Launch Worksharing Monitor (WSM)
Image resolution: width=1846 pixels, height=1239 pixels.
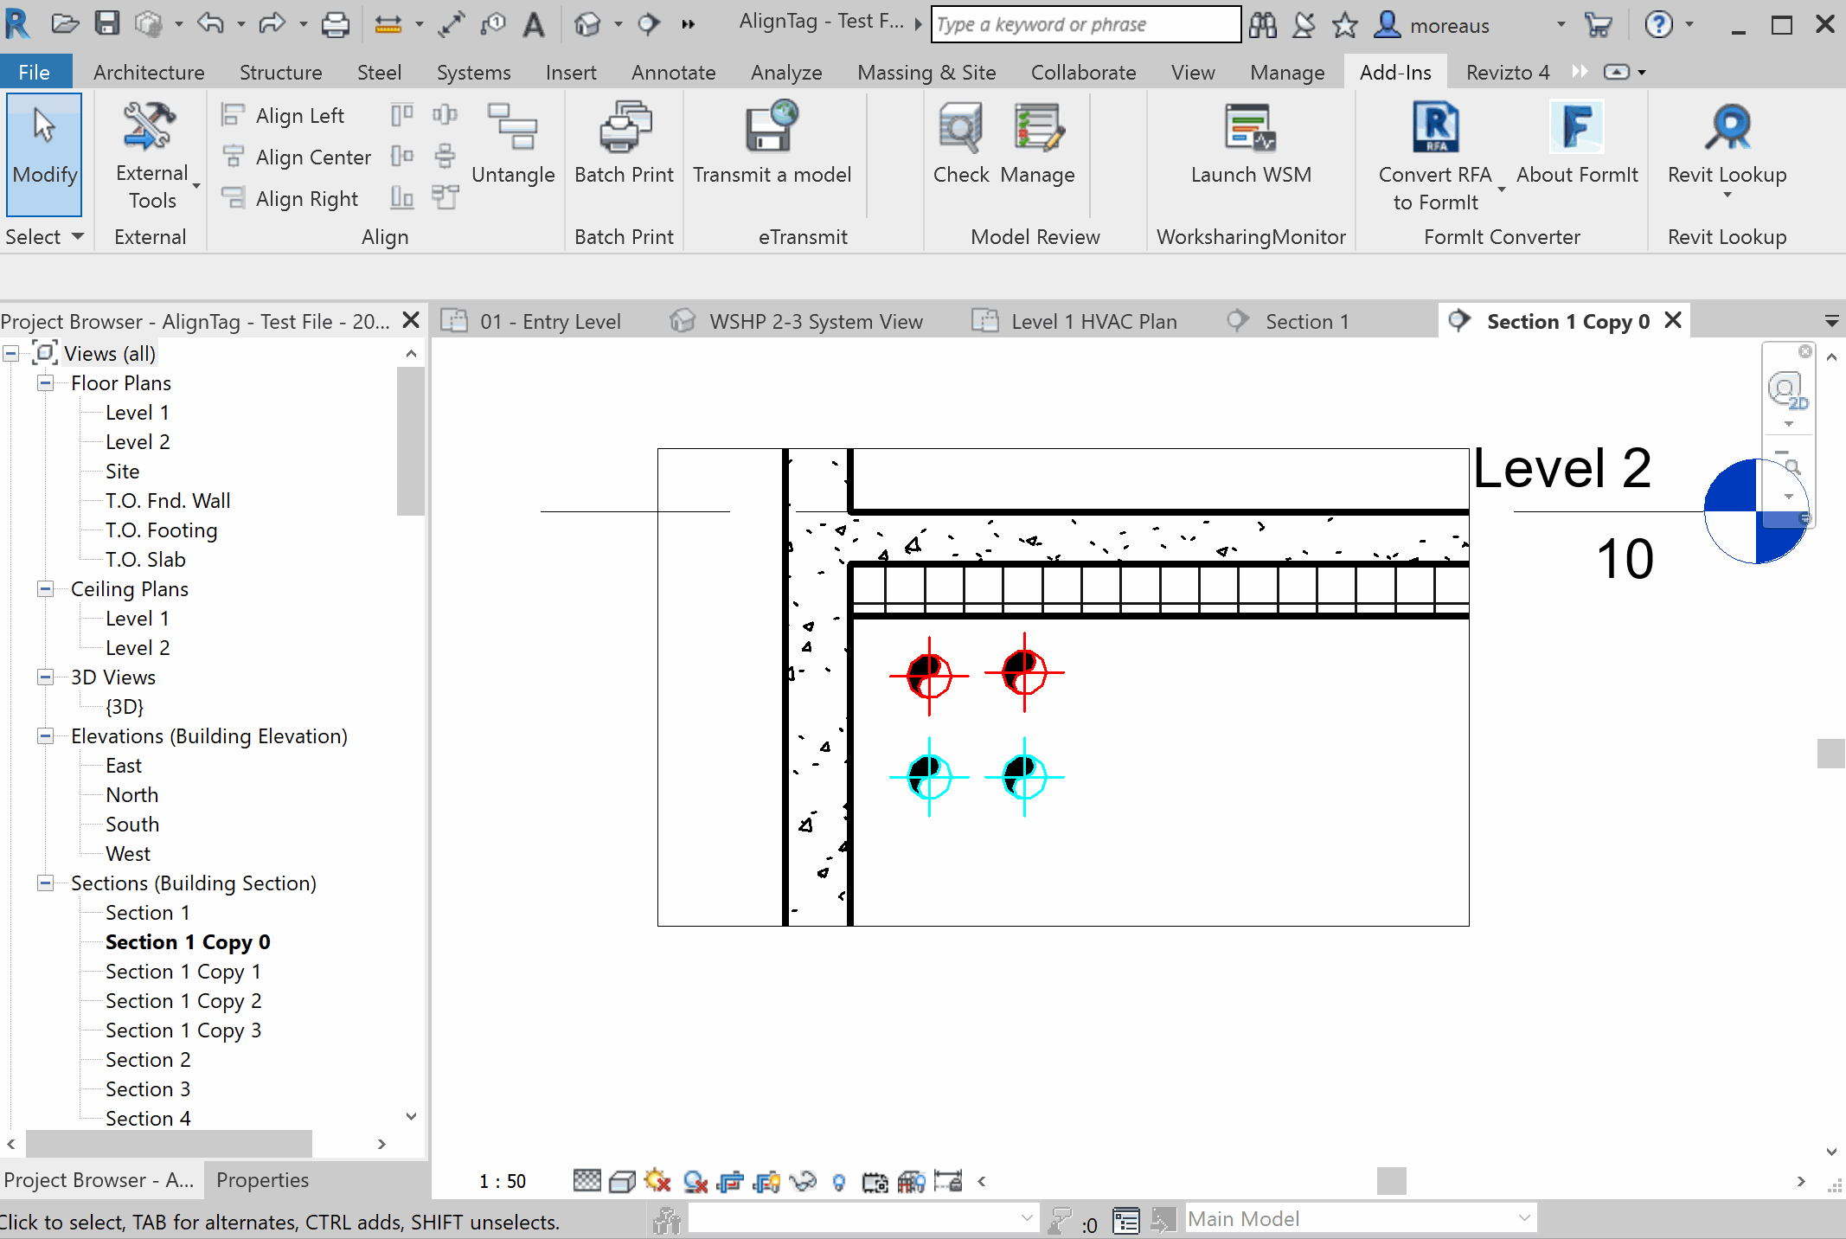[x=1250, y=128]
